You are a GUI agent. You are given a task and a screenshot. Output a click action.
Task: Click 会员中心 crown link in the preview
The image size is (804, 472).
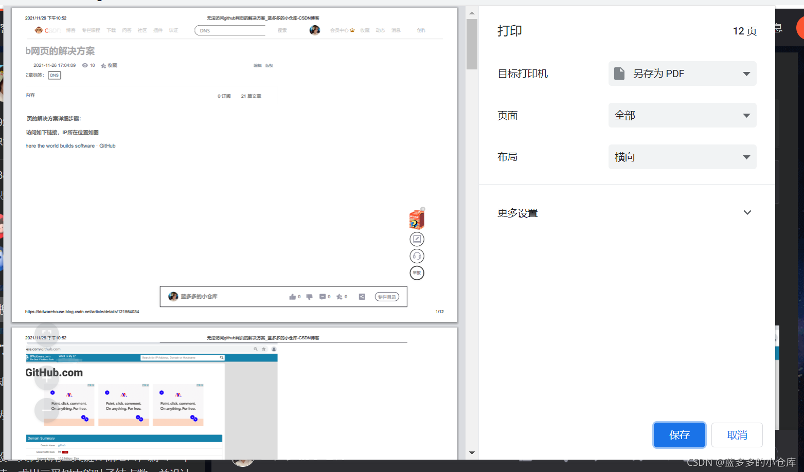[x=342, y=30]
